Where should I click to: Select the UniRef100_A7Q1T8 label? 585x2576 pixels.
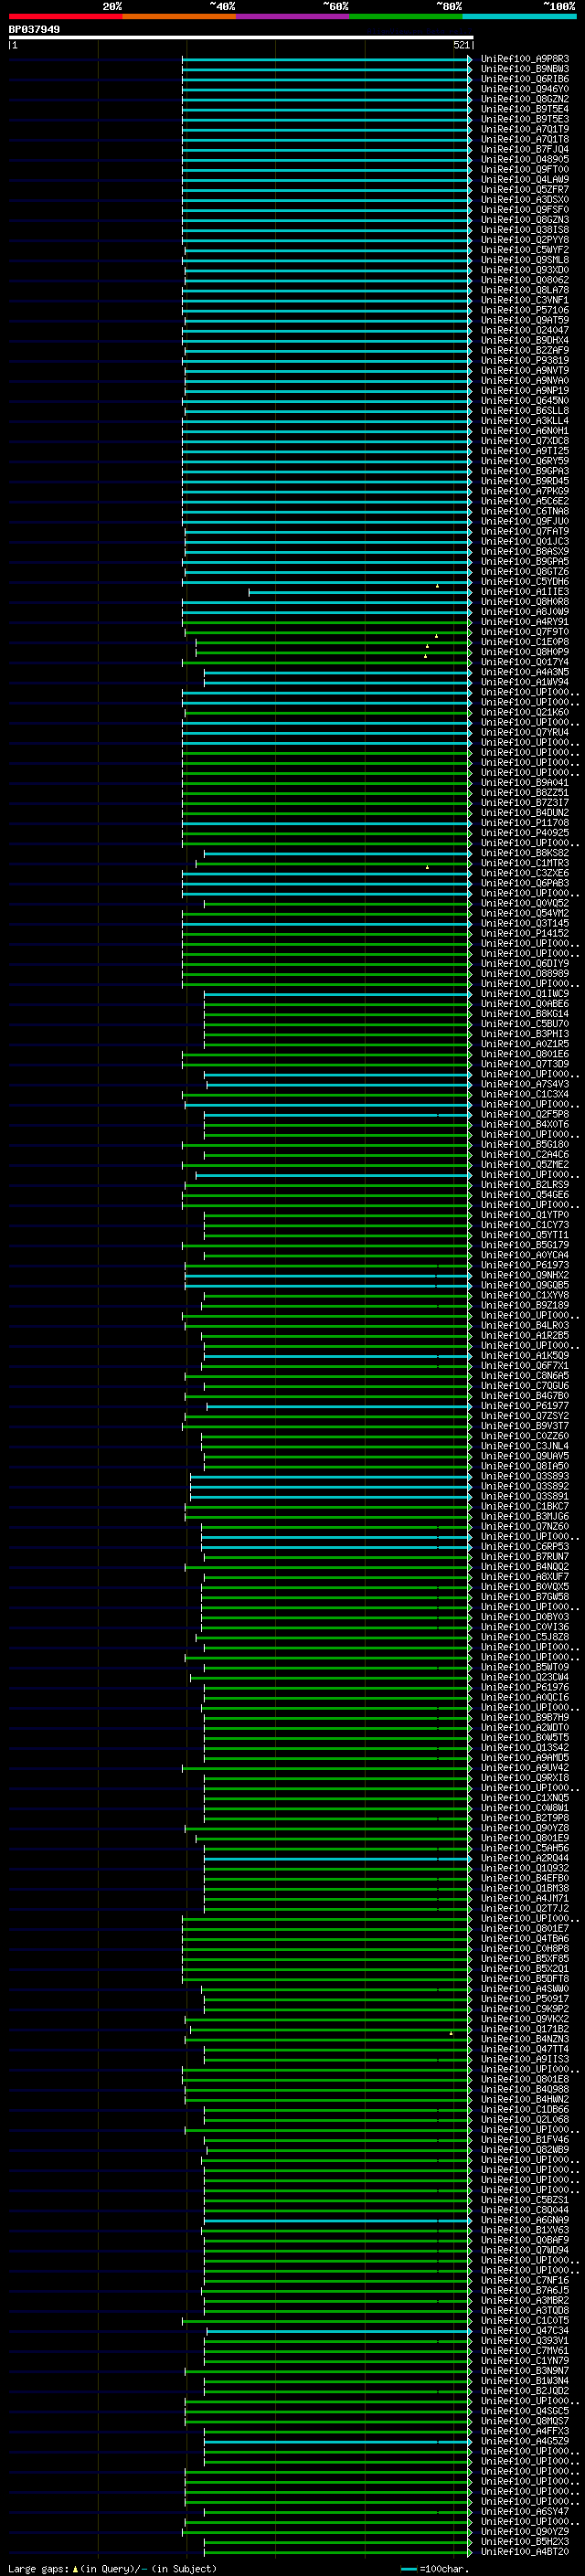[x=525, y=139]
